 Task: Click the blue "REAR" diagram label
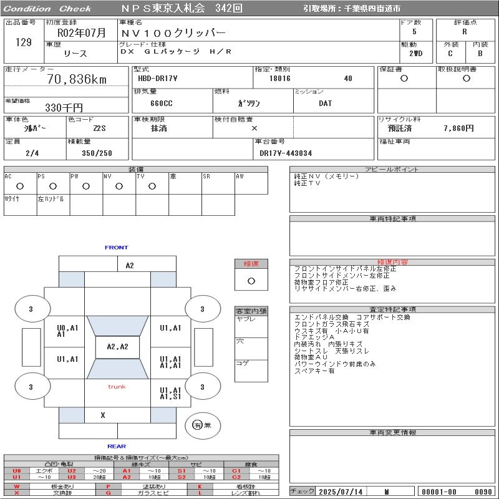coord(117,446)
